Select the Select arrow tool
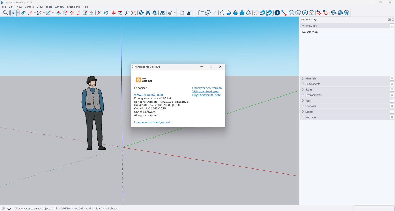This screenshot has height=211, width=395. pyautogui.click(x=13, y=13)
